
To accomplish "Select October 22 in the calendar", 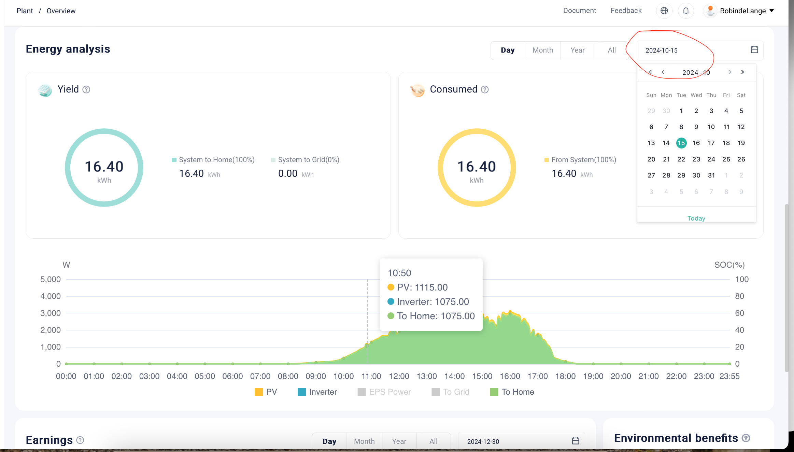I will [681, 159].
